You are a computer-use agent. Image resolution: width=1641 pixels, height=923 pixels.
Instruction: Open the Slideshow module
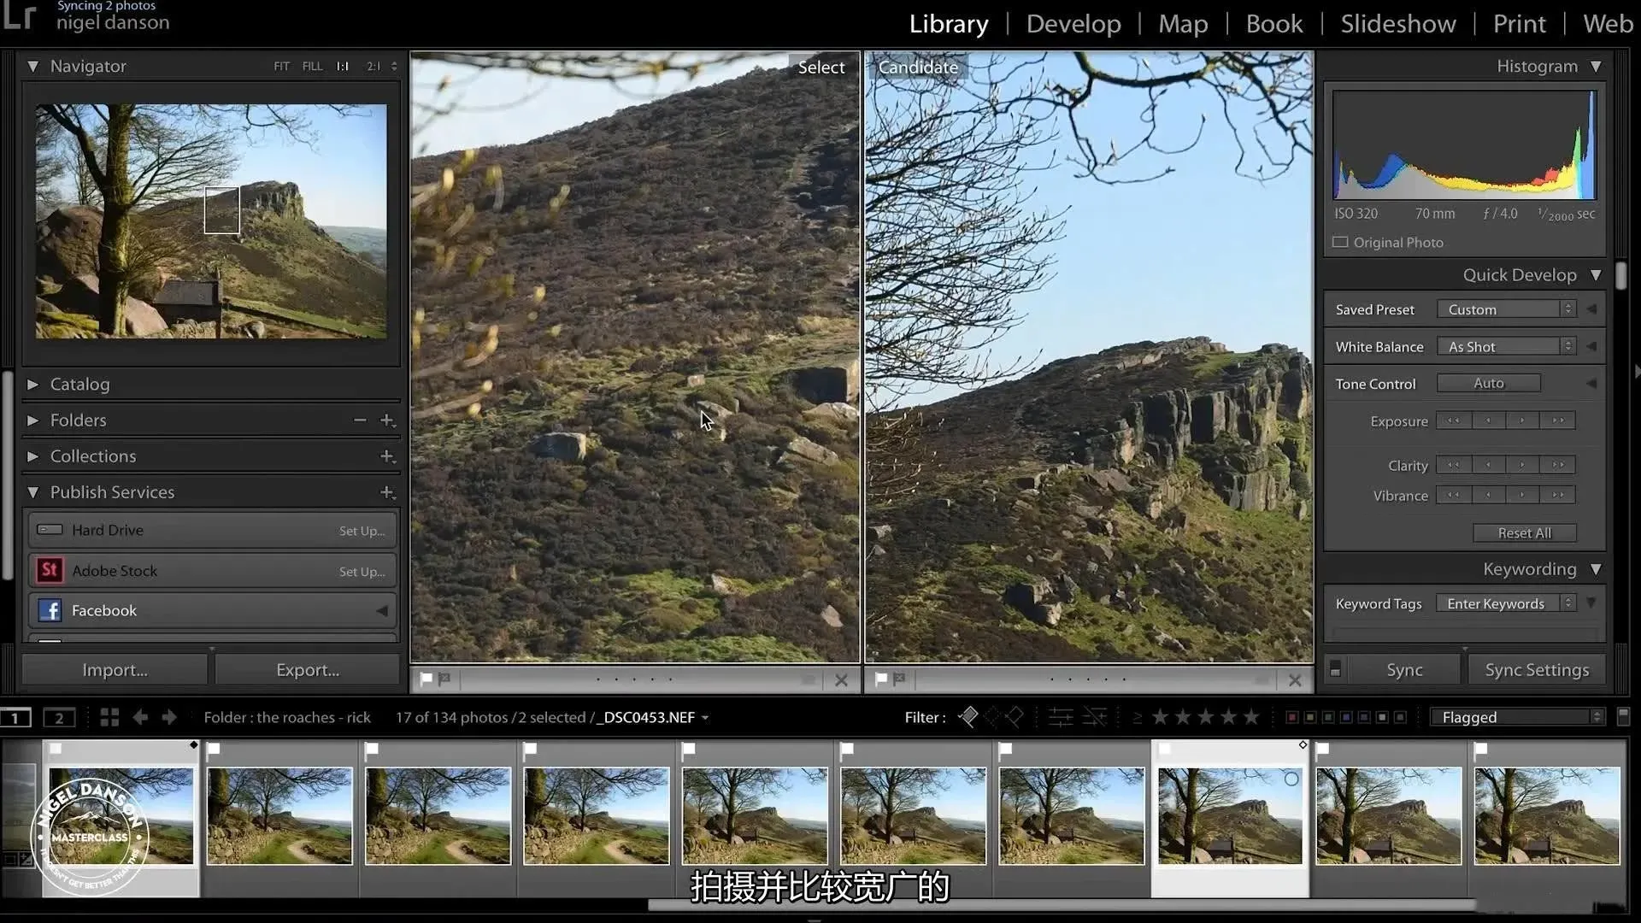click(1397, 24)
